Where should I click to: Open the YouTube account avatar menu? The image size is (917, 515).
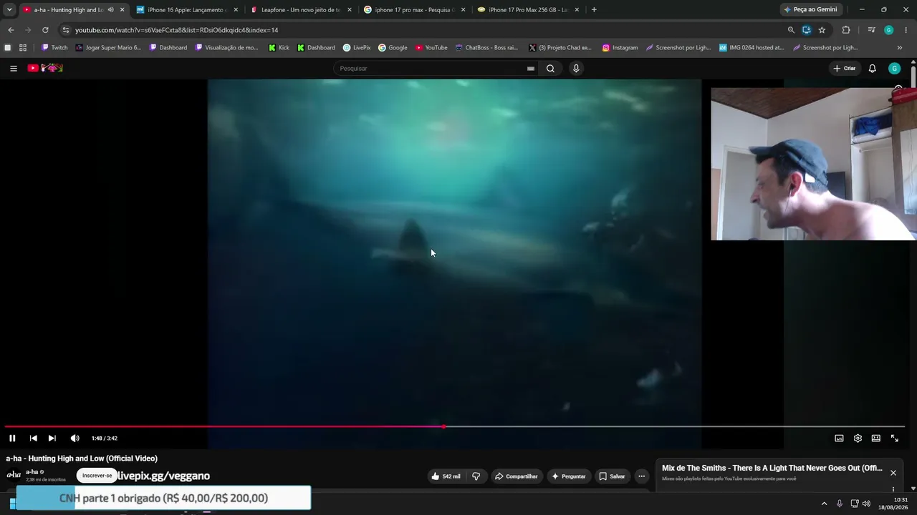pos(894,69)
